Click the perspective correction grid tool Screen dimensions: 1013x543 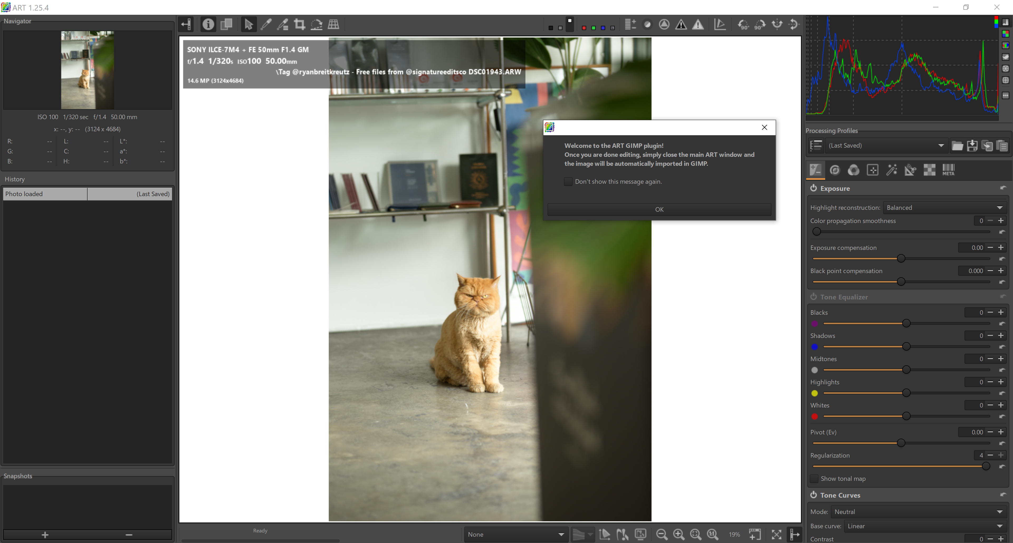pyautogui.click(x=333, y=24)
